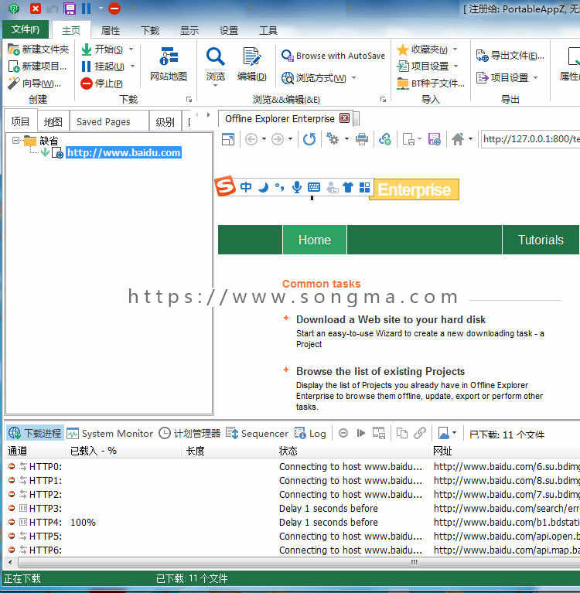
Task: Open the Log tab
Action: tap(310, 434)
